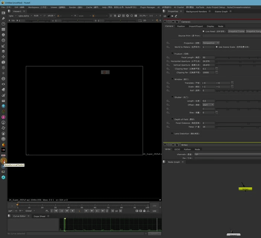Click frame 50 on the timeline ruler
The width and height of the screenshot is (261, 238).
pos(82,206)
